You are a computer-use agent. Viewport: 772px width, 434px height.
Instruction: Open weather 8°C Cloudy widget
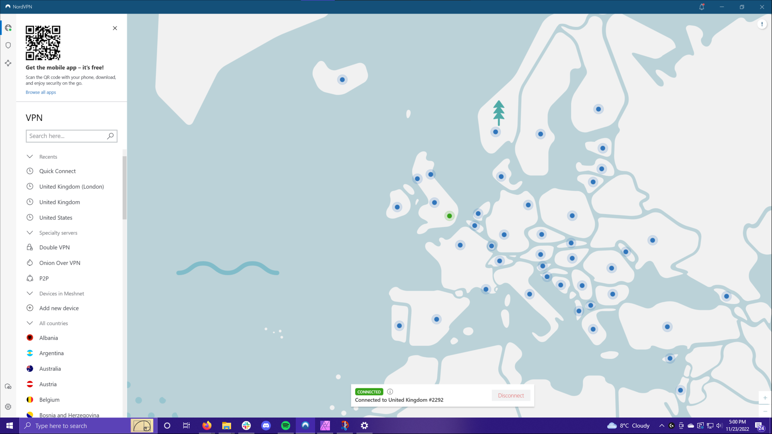click(629, 426)
